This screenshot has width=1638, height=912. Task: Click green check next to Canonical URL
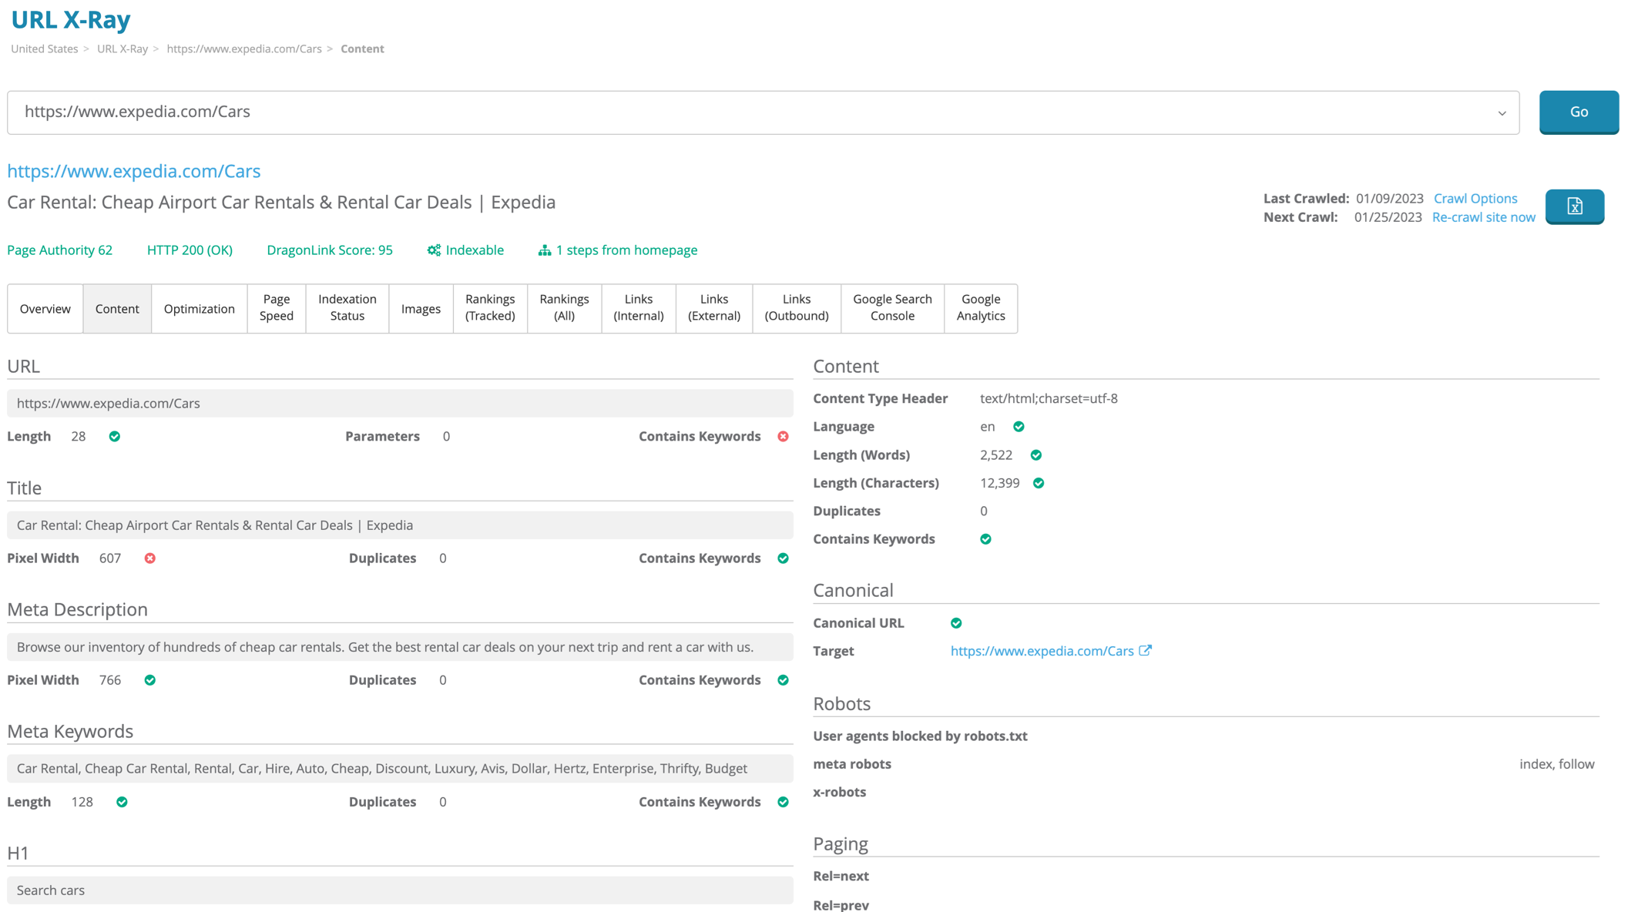pyautogui.click(x=956, y=623)
